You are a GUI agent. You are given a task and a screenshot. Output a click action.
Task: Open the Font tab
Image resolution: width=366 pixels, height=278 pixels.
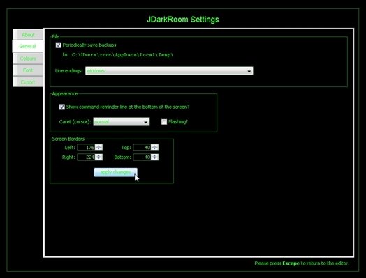click(x=28, y=70)
